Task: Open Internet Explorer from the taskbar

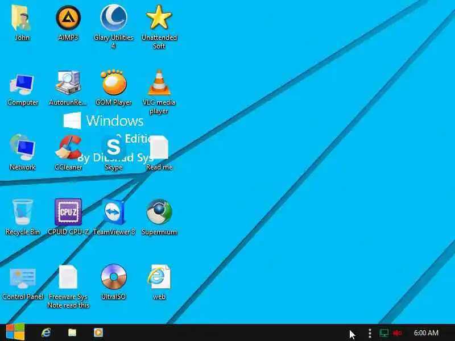Action: [x=46, y=332]
